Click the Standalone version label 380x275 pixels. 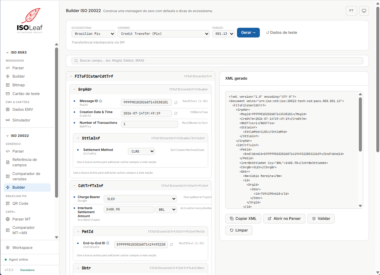[27, 270]
